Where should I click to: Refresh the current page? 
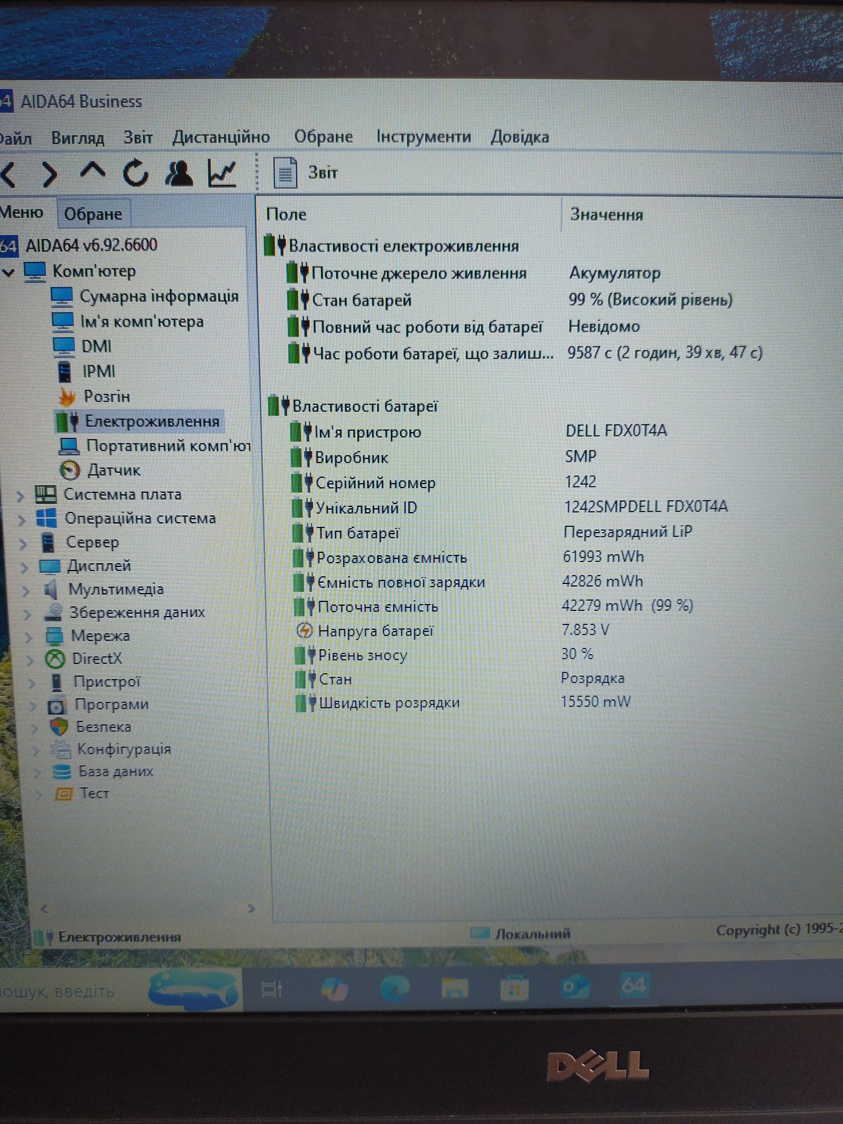(135, 173)
